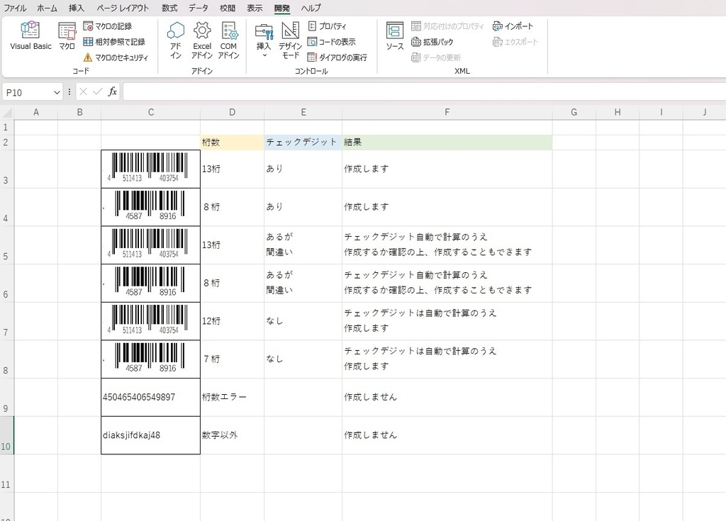Open the マクロ (Macros) dialog
Screen dimensions: 726x521
(x=67, y=35)
